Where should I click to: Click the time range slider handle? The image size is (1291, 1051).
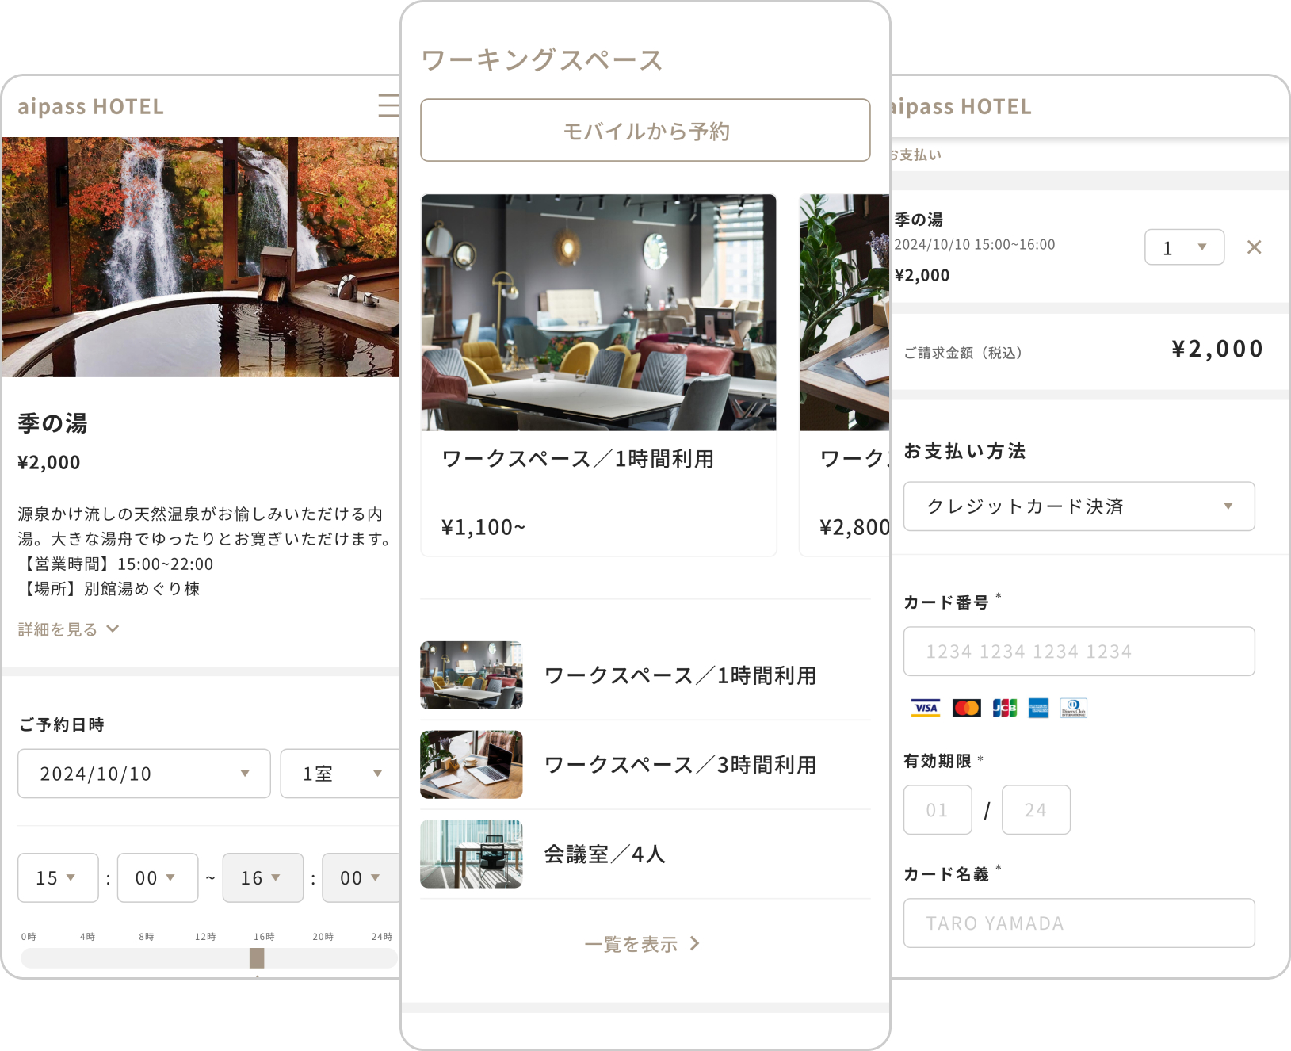click(x=257, y=958)
